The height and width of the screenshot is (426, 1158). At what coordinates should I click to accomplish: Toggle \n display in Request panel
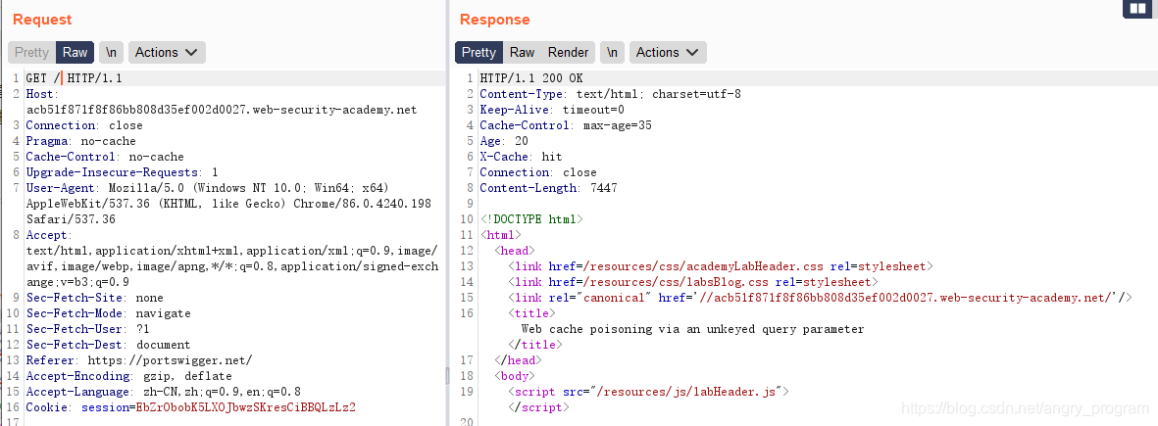pos(112,52)
